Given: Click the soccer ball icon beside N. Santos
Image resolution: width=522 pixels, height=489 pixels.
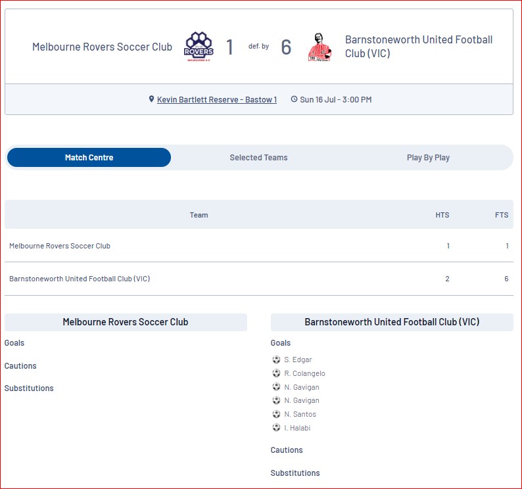Looking at the screenshot, I should [276, 414].
